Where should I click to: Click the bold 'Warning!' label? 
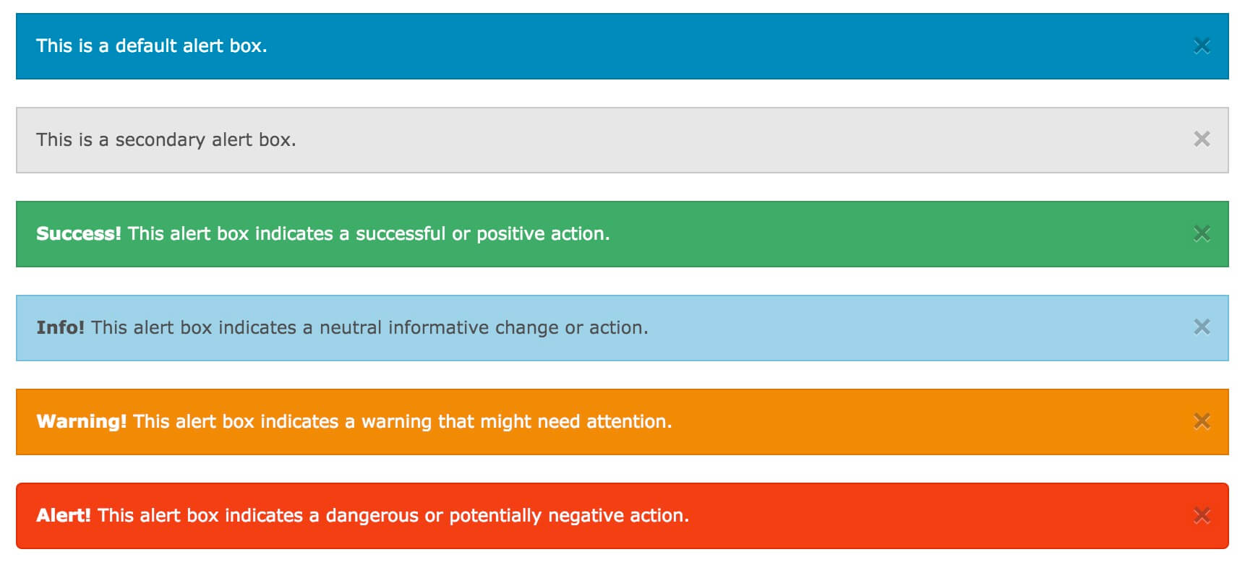point(82,422)
